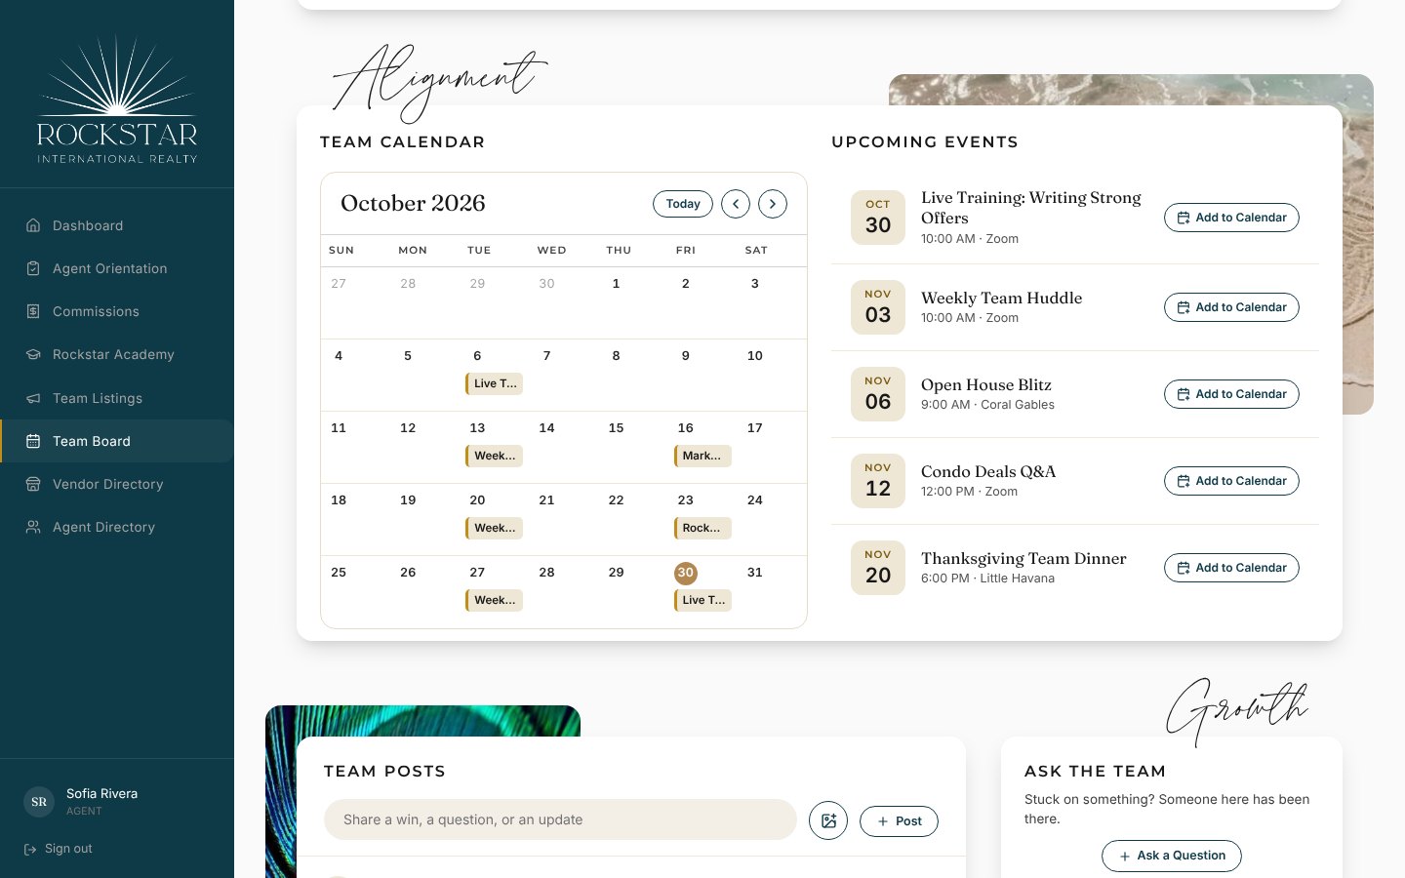Viewport: 1405px width, 878px height.
Task: Click the Sofia Rivera profile name
Action: click(x=101, y=793)
